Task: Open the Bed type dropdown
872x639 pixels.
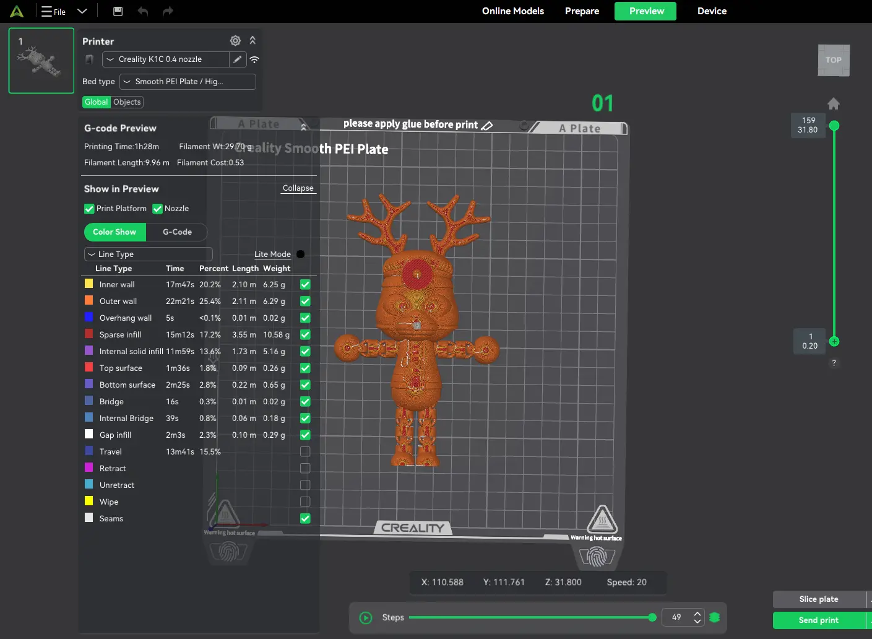Action: click(x=188, y=82)
